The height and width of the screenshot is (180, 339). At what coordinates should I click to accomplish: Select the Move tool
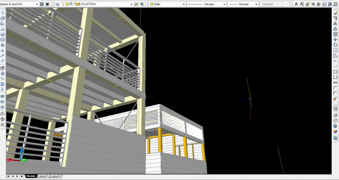pyautogui.click(x=335, y=39)
